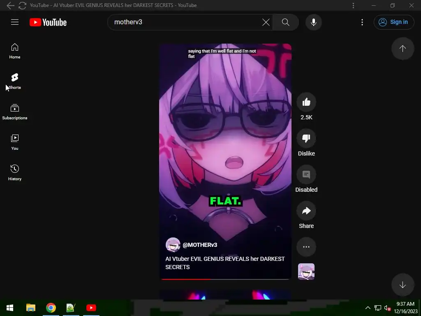Open the sound thumbnail beside the Short

click(306, 272)
